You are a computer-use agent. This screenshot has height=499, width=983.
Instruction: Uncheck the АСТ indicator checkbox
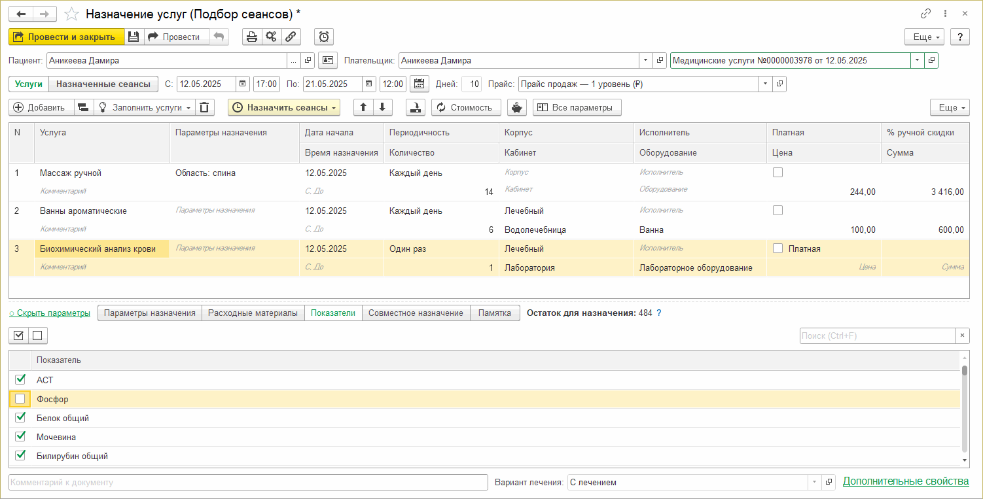(x=20, y=379)
